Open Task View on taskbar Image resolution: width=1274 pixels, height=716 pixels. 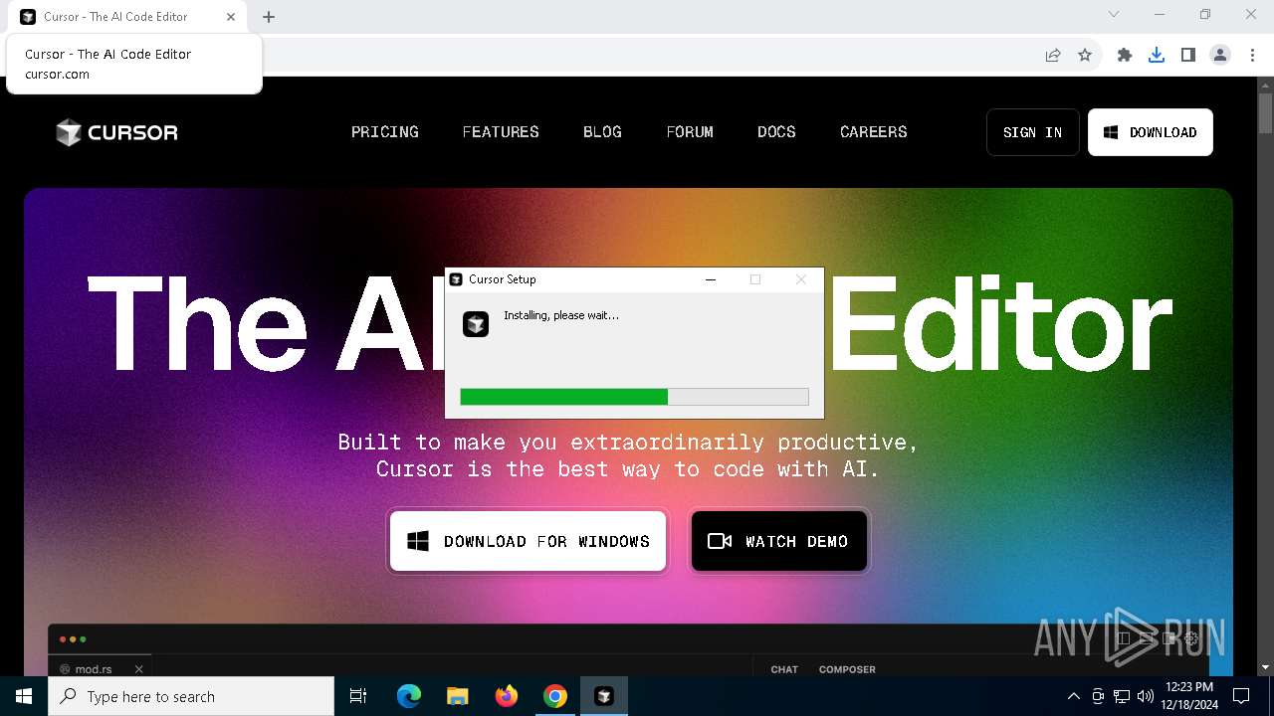(358, 696)
